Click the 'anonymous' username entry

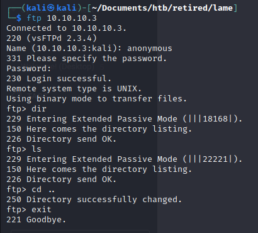(150, 48)
